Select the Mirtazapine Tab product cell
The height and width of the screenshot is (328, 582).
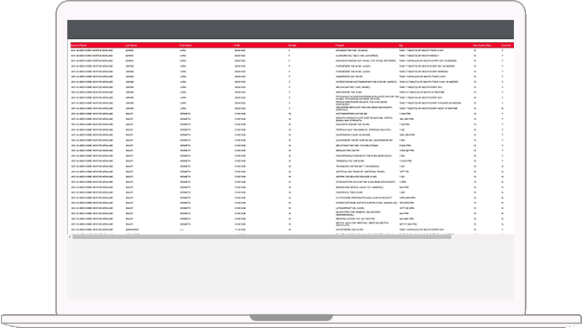(x=348, y=92)
